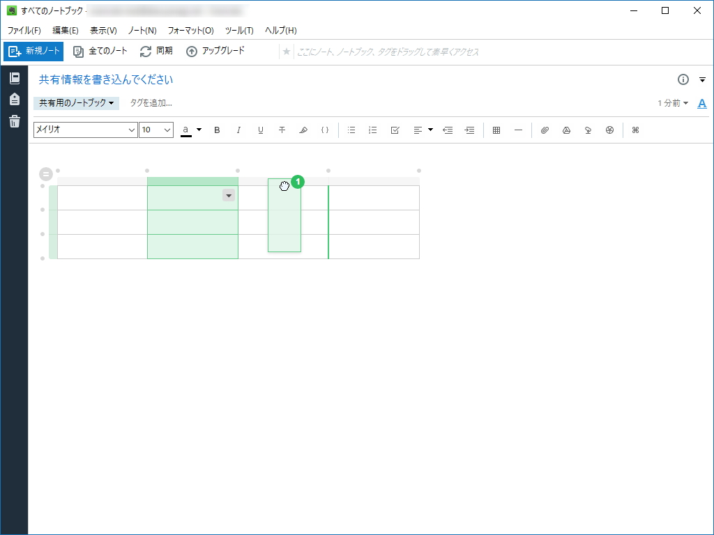The width and height of the screenshot is (714, 535).
Task: Open the text alignment dropdown
Action: click(x=430, y=130)
